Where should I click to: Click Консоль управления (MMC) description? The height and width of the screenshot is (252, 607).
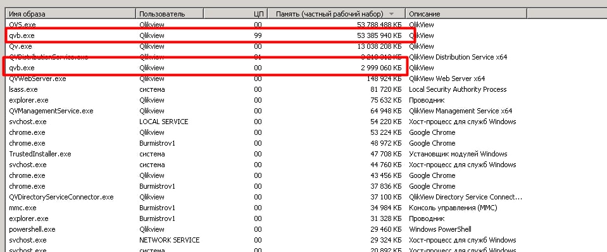[x=453, y=208]
